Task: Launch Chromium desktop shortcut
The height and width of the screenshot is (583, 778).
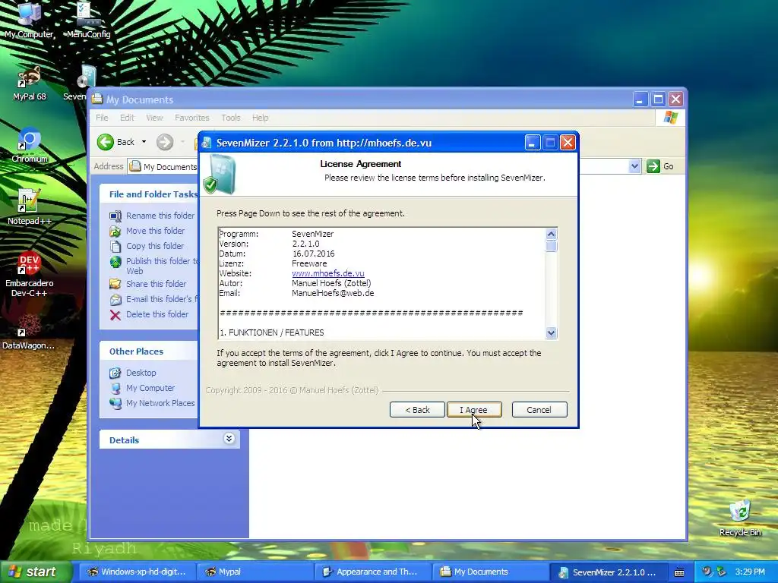Action: [30, 145]
